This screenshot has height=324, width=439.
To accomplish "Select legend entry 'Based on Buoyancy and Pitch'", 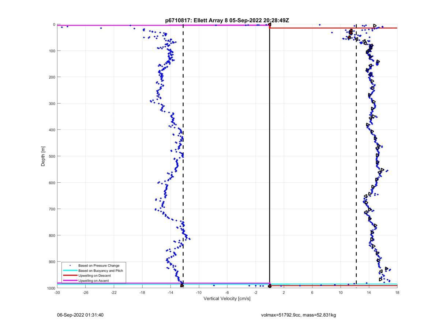I will (x=101, y=271).
